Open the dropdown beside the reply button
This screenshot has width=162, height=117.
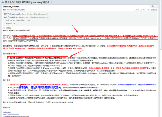pos(157,6)
